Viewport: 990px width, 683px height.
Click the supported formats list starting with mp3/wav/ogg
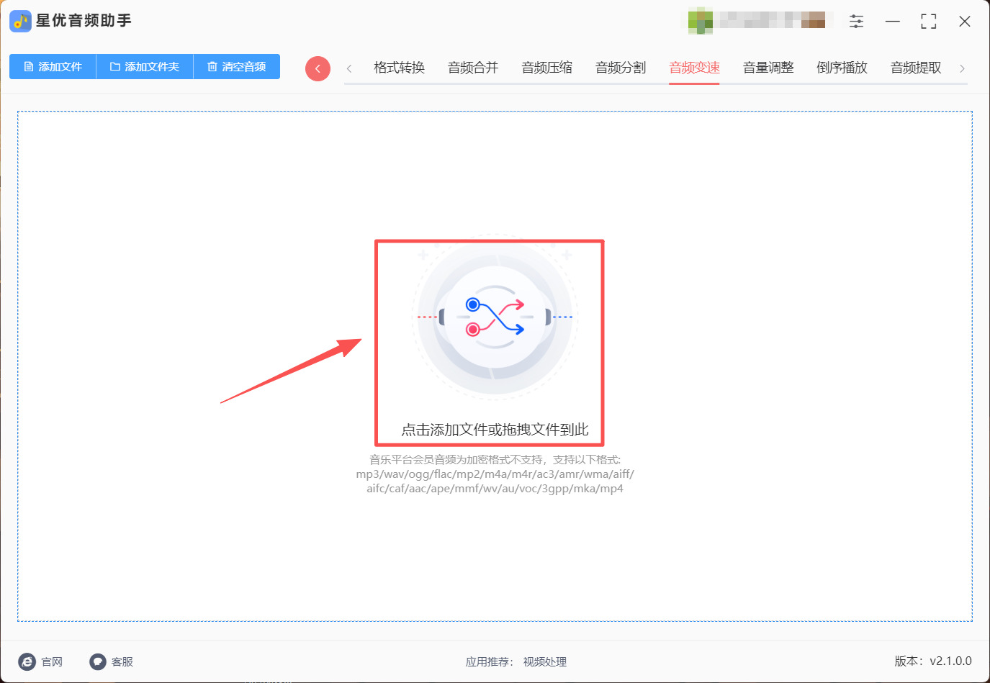(495, 481)
